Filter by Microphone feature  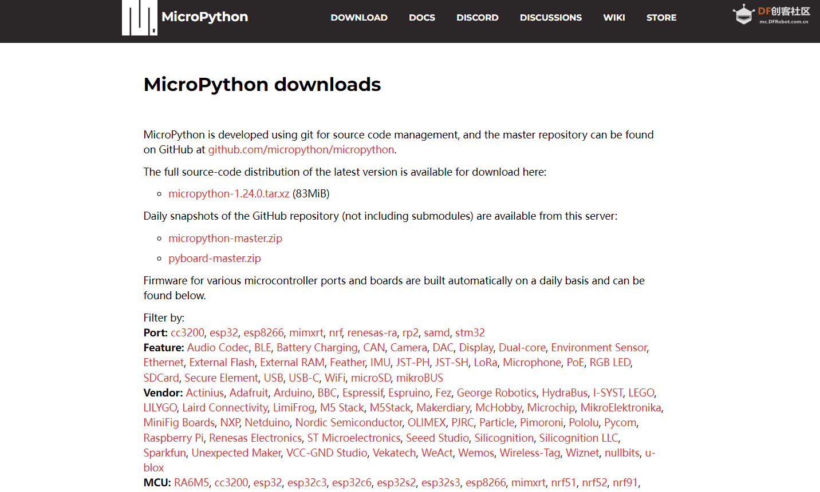coord(532,363)
